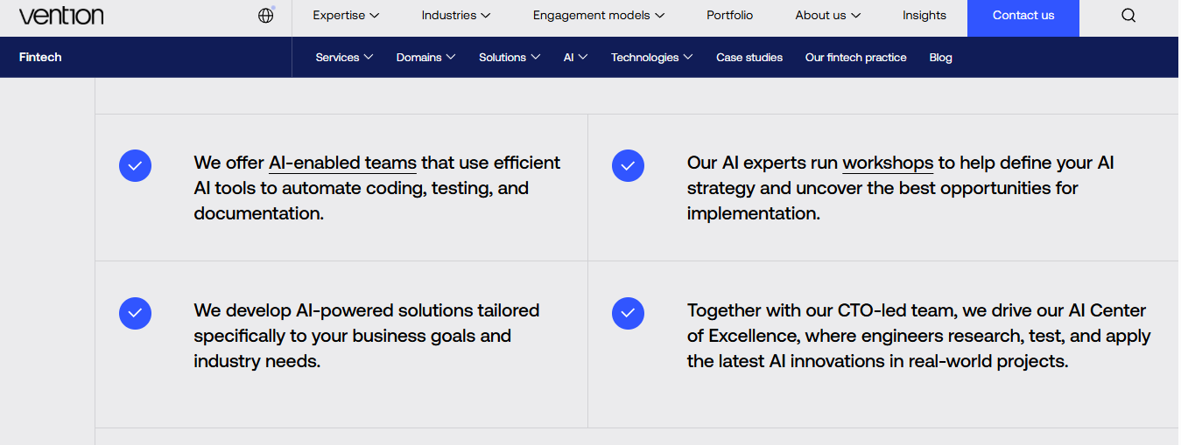
Task: Open the Engagement models dropdown
Action: point(599,15)
